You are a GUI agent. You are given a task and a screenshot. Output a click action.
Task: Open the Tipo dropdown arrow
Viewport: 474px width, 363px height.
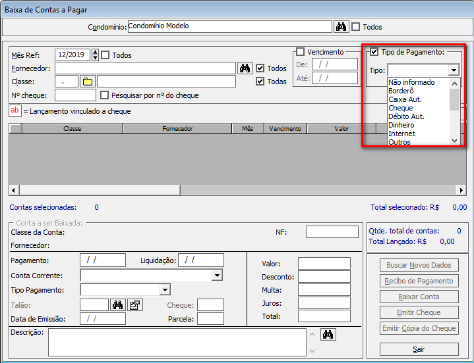[x=454, y=70]
